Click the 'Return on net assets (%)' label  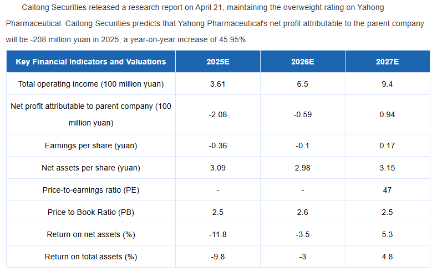[91, 235]
